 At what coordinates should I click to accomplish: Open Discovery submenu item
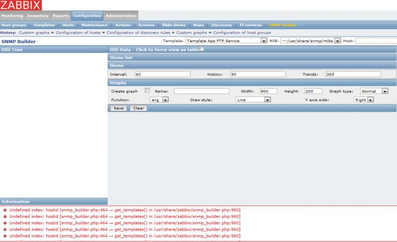tap(221, 25)
